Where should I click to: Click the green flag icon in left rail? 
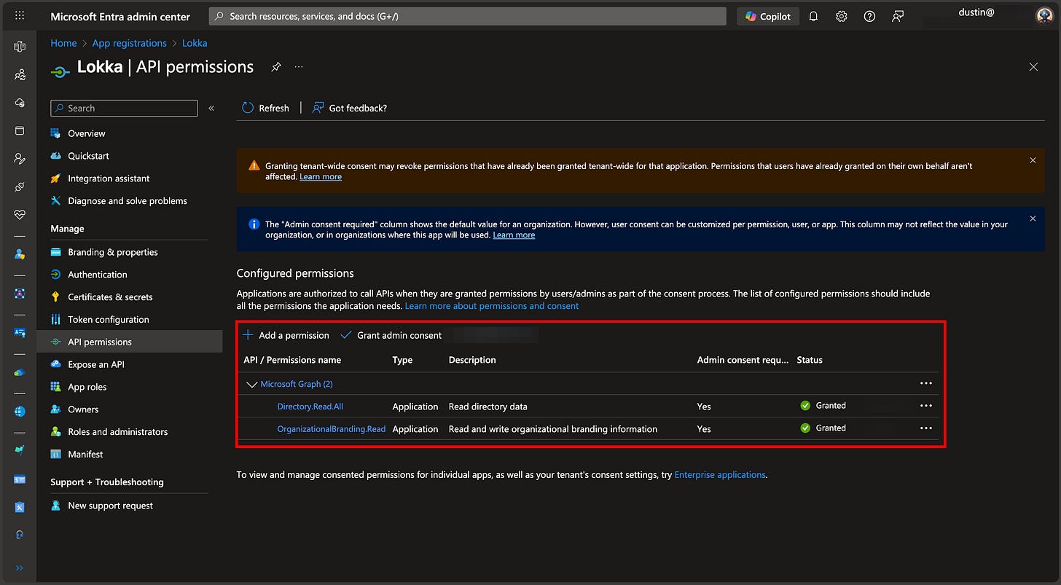20,451
